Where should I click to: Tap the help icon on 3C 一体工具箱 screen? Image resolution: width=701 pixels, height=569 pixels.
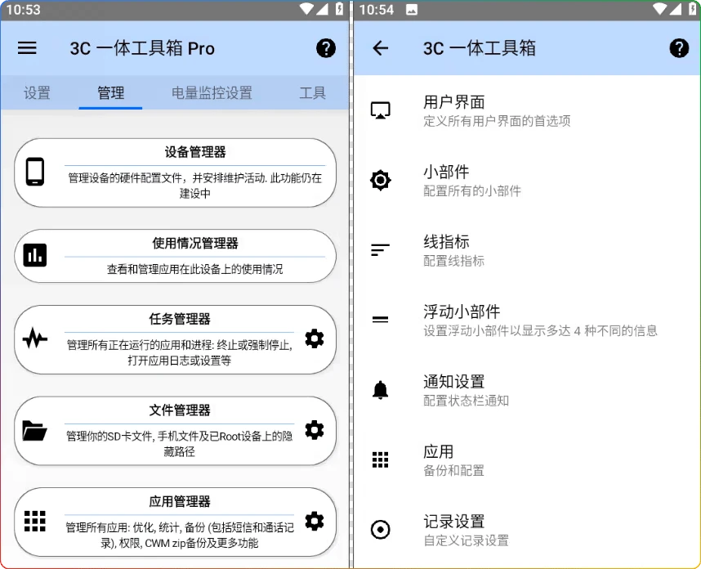pyautogui.click(x=679, y=48)
